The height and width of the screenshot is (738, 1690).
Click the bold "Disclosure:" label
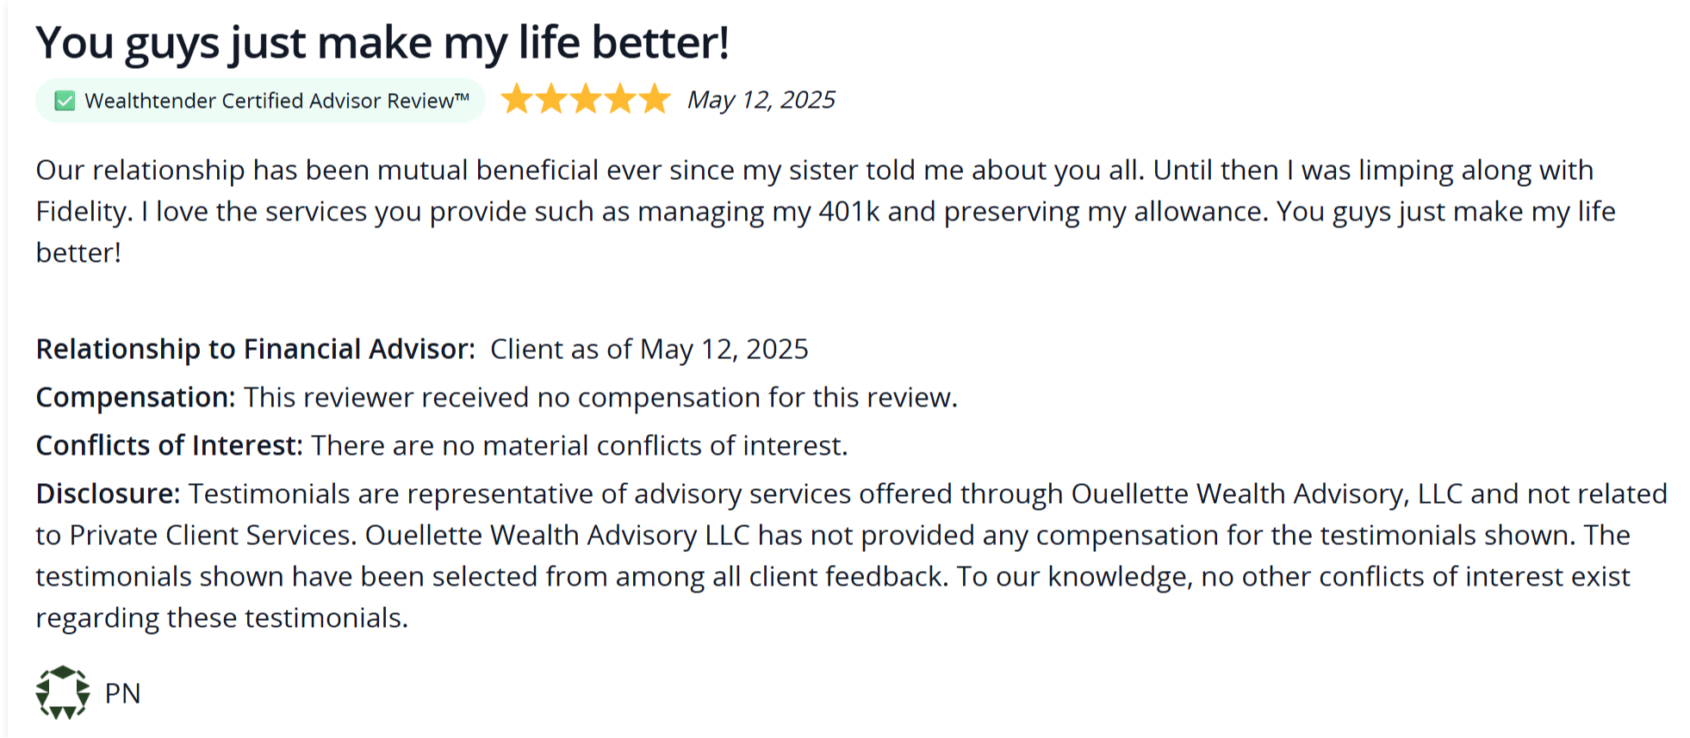pos(108,493)
